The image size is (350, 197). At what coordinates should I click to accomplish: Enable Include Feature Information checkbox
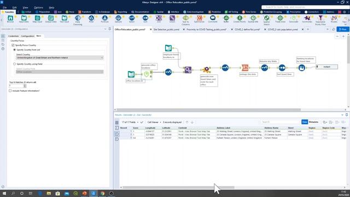click(10, 91)
